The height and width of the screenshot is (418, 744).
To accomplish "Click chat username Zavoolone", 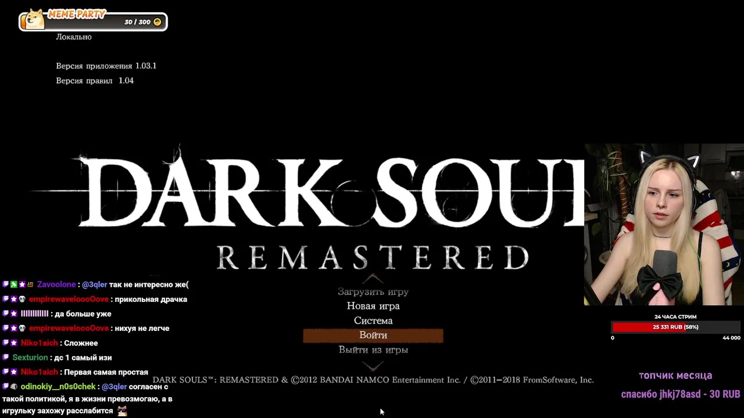I will pyautogui.click(x=56, y=284).
